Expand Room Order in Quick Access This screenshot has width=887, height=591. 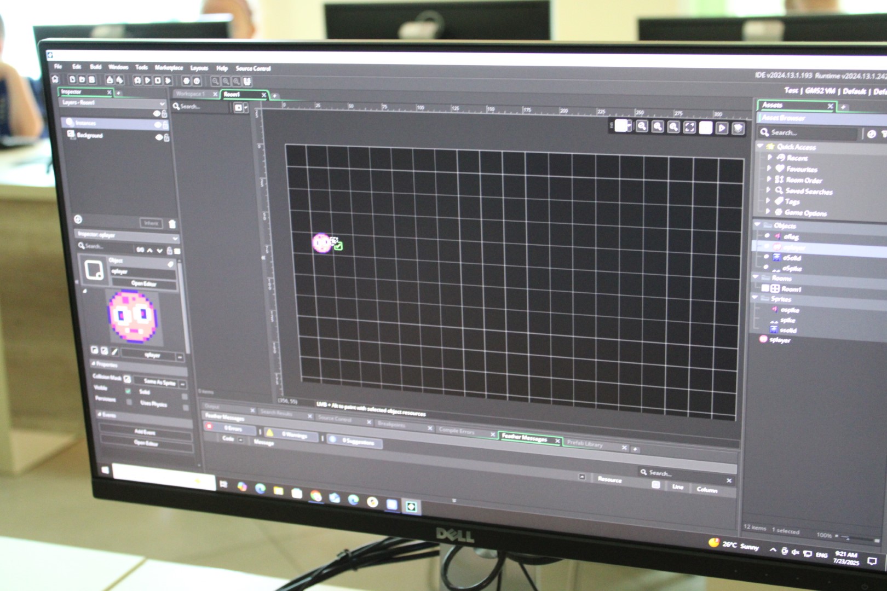[768, 179]
